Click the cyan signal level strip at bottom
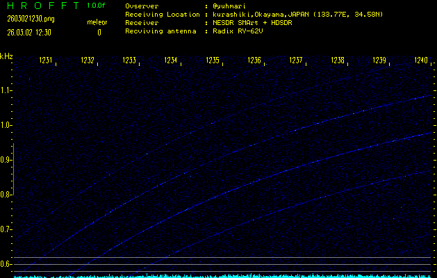 (x=222, y=275)
